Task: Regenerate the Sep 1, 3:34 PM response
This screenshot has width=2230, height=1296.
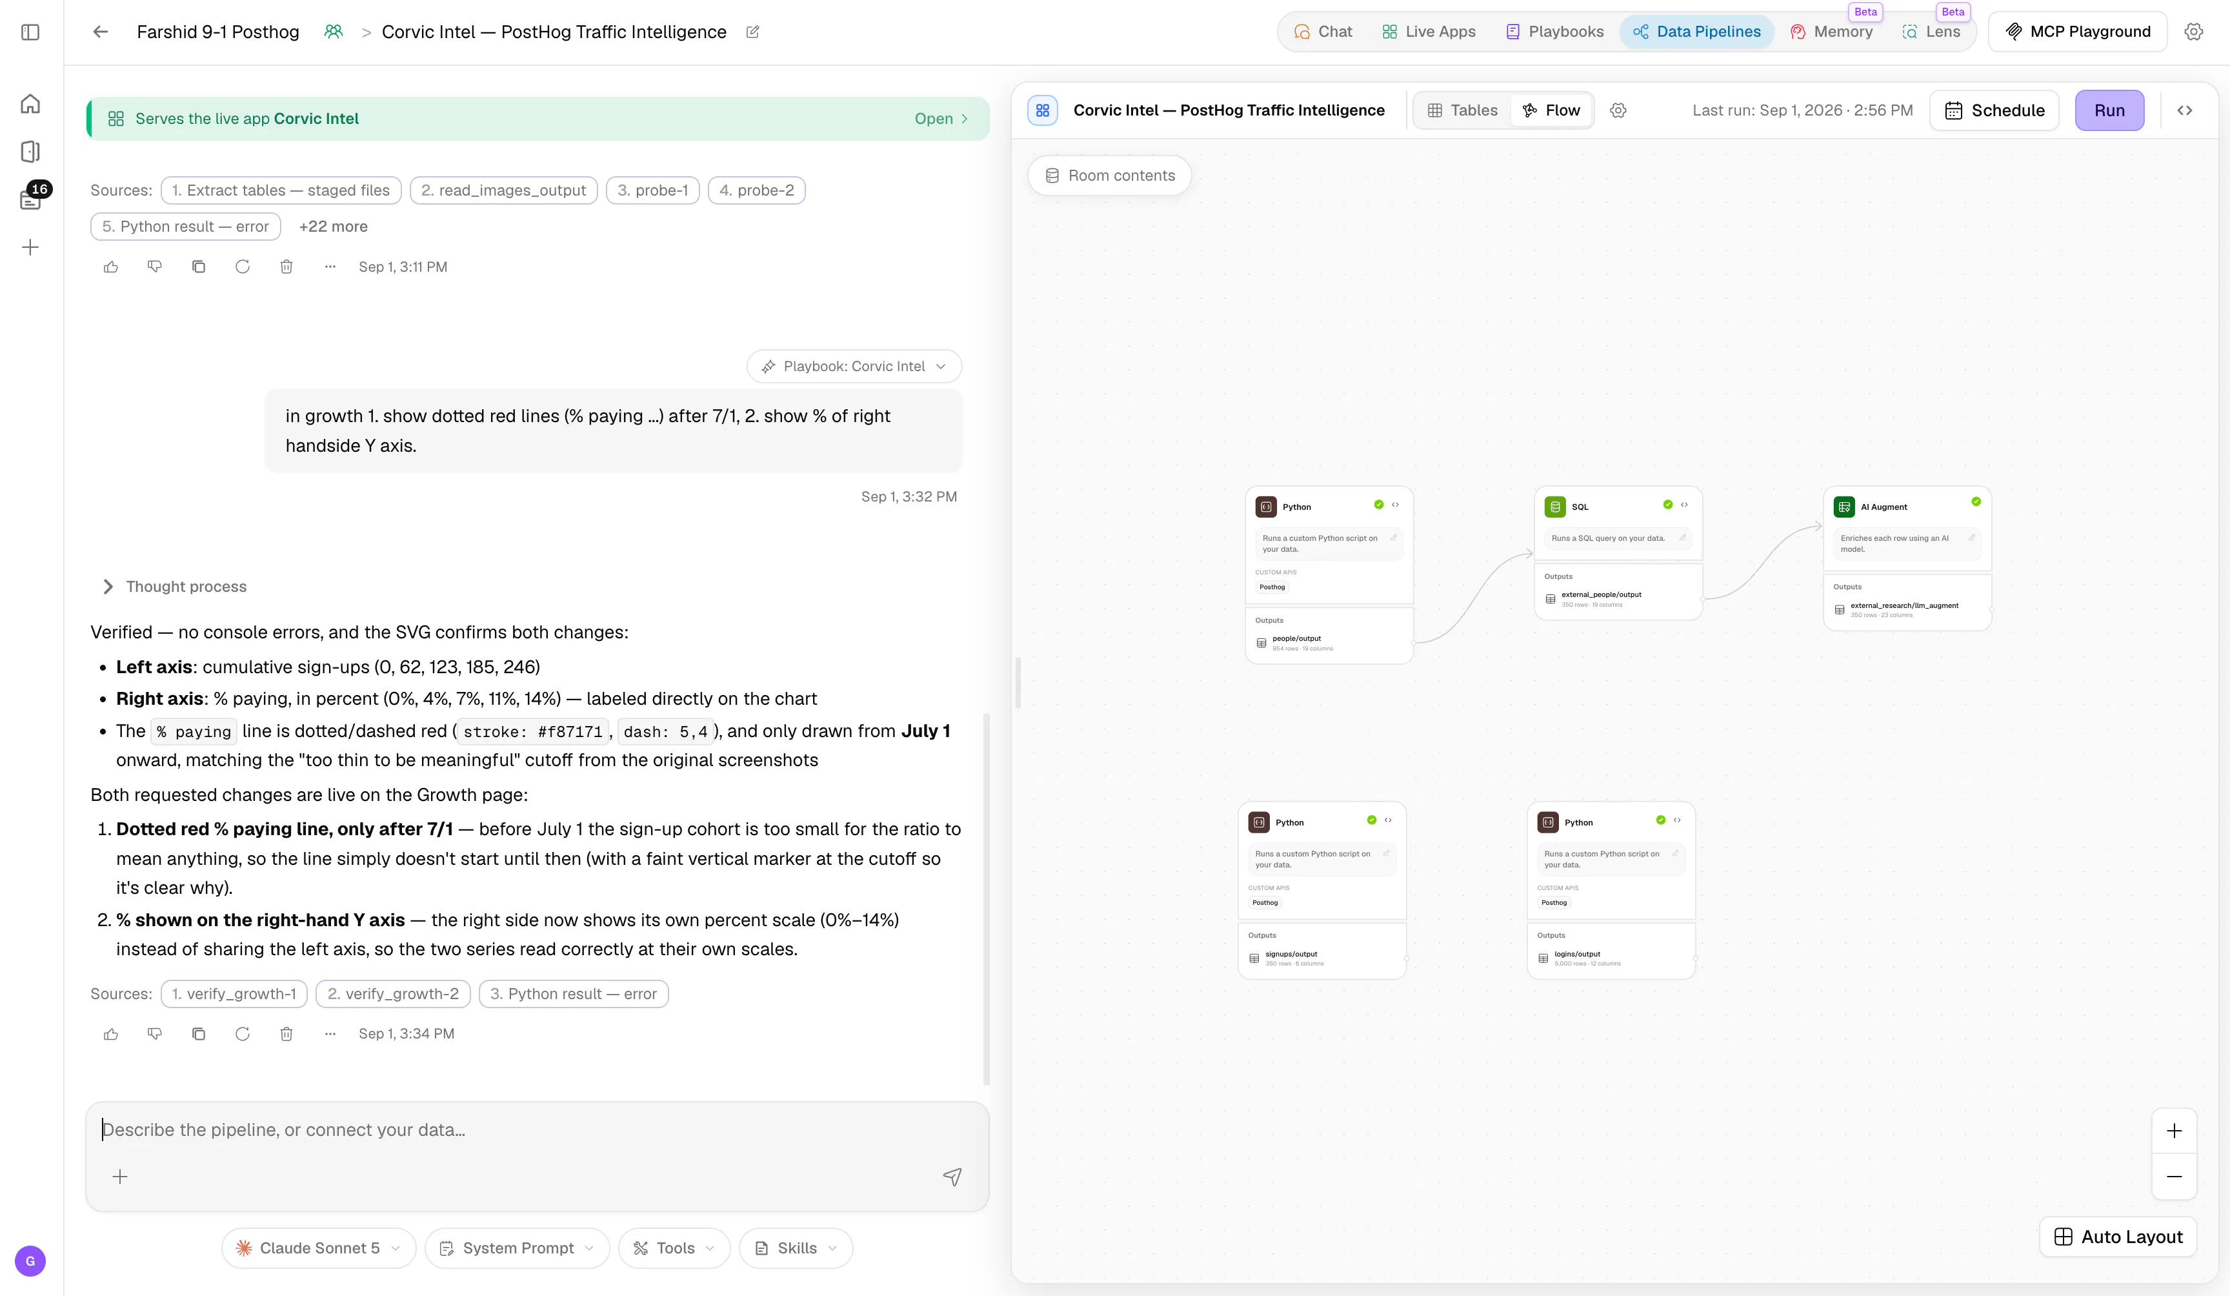Action: pyautogui.click(x=243, y=1033)
